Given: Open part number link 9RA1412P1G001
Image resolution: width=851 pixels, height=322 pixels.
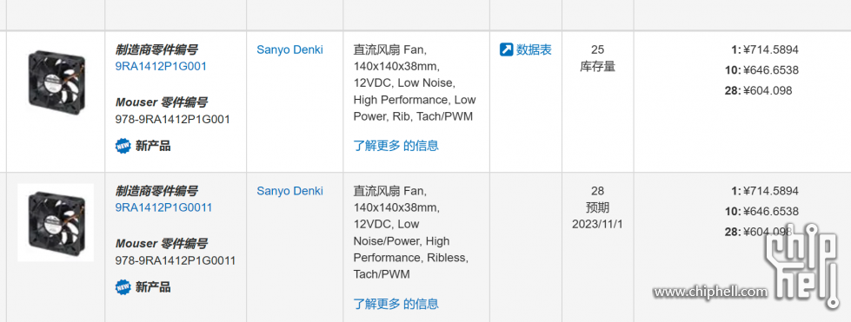Looking at the screenshot, I should click(x=161, y=67).
